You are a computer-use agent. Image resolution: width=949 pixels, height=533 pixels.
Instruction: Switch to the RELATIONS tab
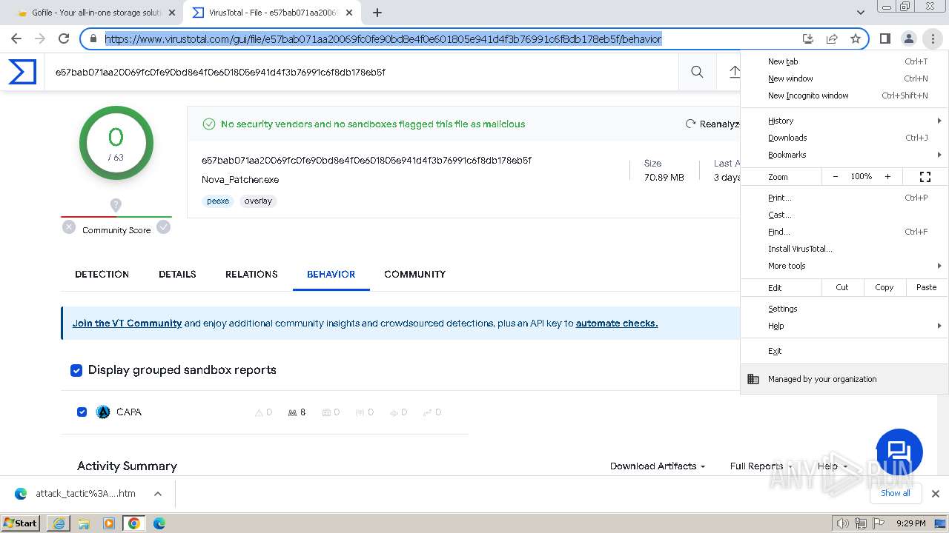[251, 274]
